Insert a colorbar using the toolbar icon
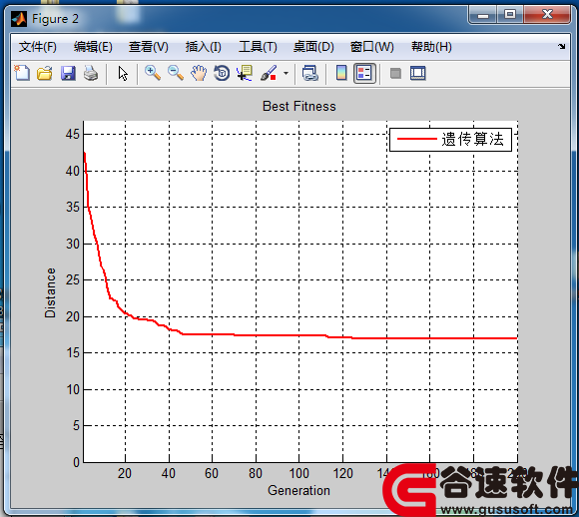The height and width of the screenshot is (517, 579). [341, 73]
